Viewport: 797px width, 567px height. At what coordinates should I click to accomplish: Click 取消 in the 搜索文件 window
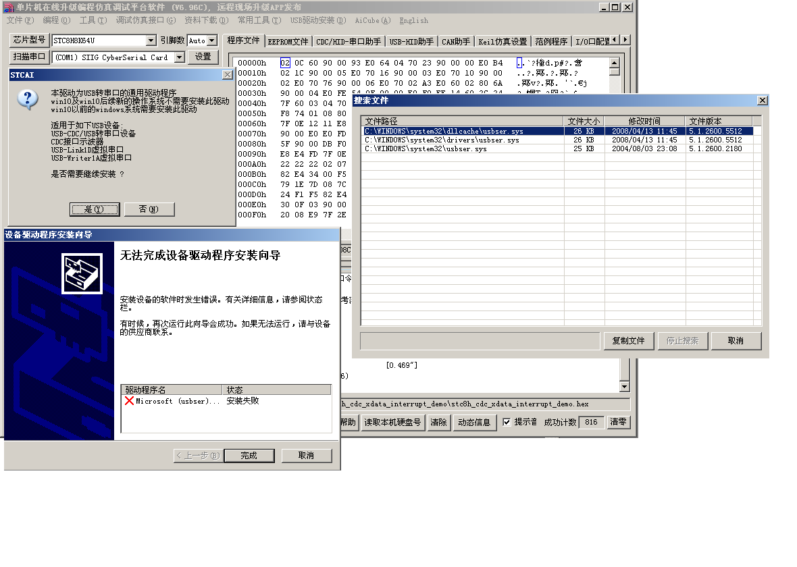click(736, 341)
